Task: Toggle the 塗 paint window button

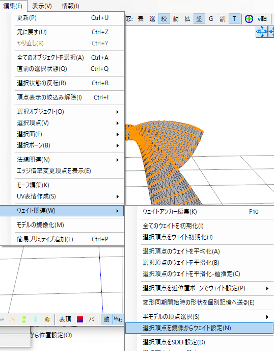Action: click(199, 19)
